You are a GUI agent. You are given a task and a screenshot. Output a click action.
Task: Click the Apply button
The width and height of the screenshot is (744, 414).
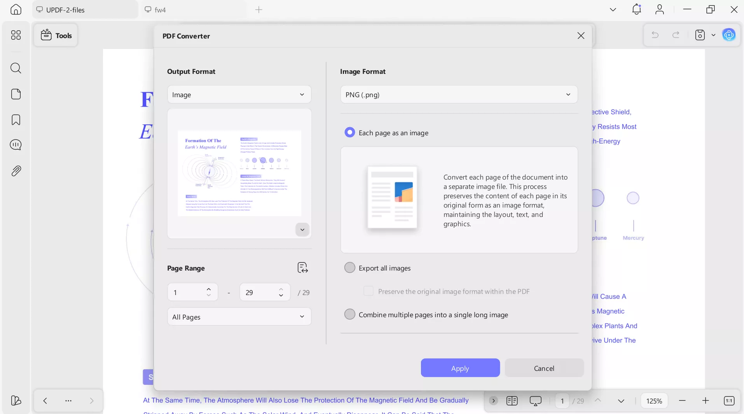click(x=460, y=368)
